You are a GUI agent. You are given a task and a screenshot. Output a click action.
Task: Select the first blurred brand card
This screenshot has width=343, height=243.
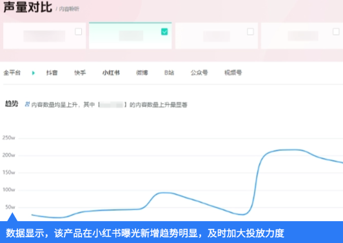[44, 35]
